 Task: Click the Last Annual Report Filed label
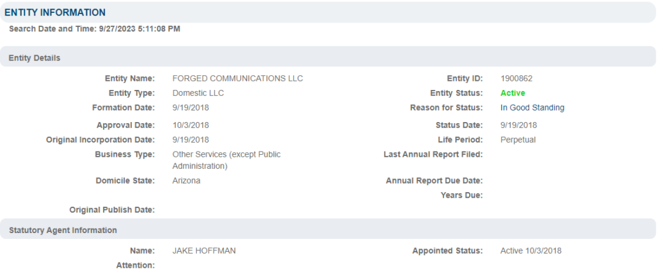[x=433, y=154]
